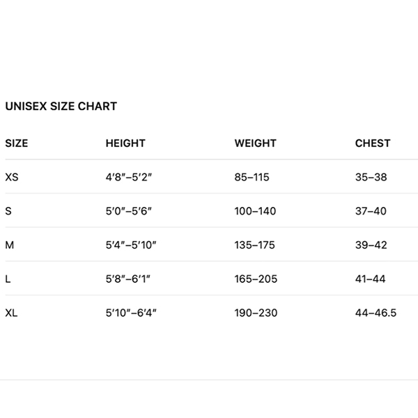
Task: Click the 190–230 weight cell
Action: coord(256,313)
